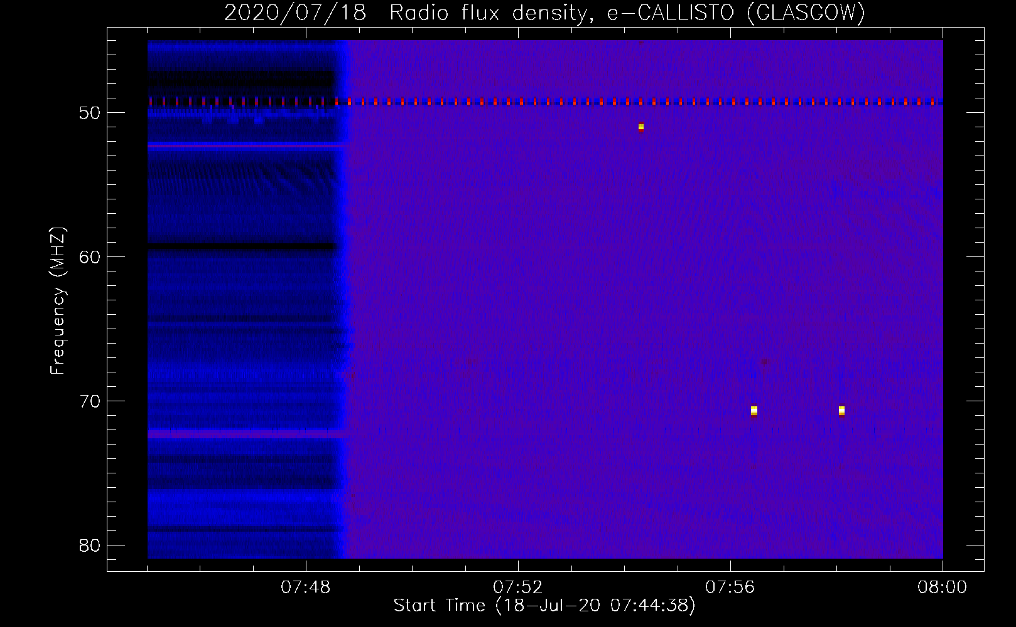The image size is (1016, 627).
Task: Click the 08:00 time tick label
Action: [942, 587]
